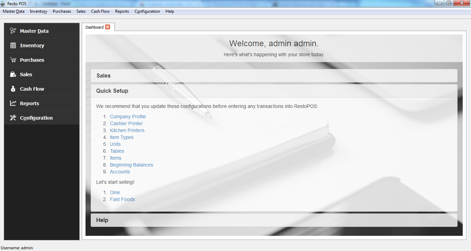Click the Cash Flow money bag icon
The height and width of the screenshot is (251, 471).
click(x=13, y=89)
